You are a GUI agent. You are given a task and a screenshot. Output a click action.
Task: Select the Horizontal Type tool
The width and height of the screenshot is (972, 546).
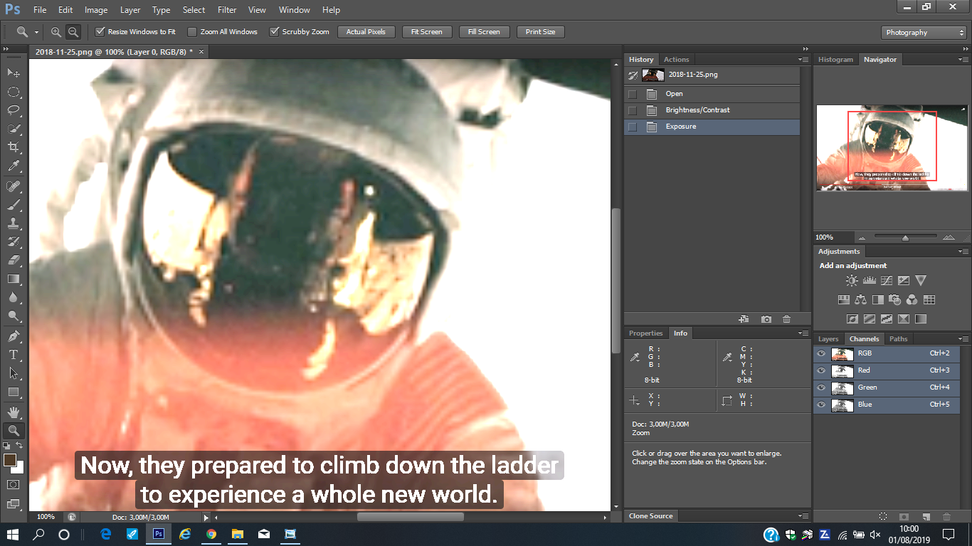click(x=13, y=355)
